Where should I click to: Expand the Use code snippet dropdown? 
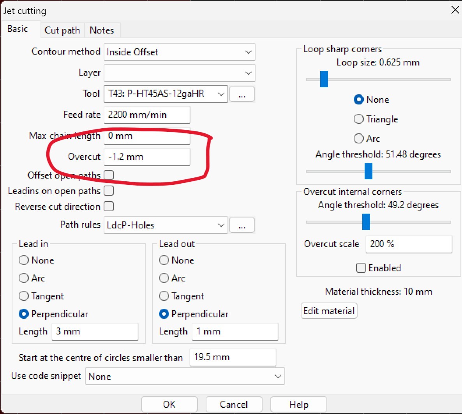(x=185, y=377)
